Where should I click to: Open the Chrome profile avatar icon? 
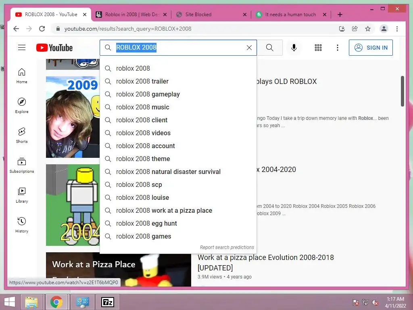[x=384, y=29]
